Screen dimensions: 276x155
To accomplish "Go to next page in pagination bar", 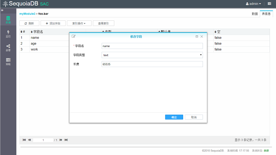I will (61, 140).
